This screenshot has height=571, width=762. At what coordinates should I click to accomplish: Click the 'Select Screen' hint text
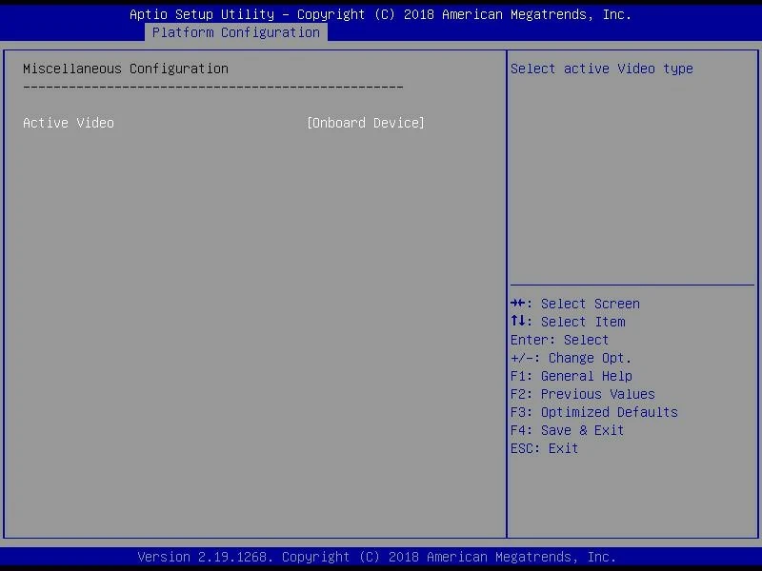(590, 304)
